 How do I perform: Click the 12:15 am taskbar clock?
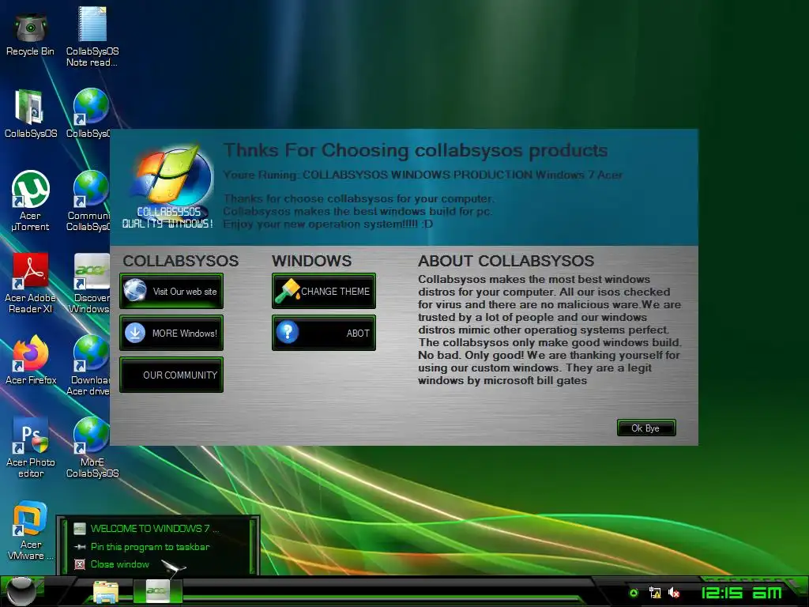(x=741, y=593)
